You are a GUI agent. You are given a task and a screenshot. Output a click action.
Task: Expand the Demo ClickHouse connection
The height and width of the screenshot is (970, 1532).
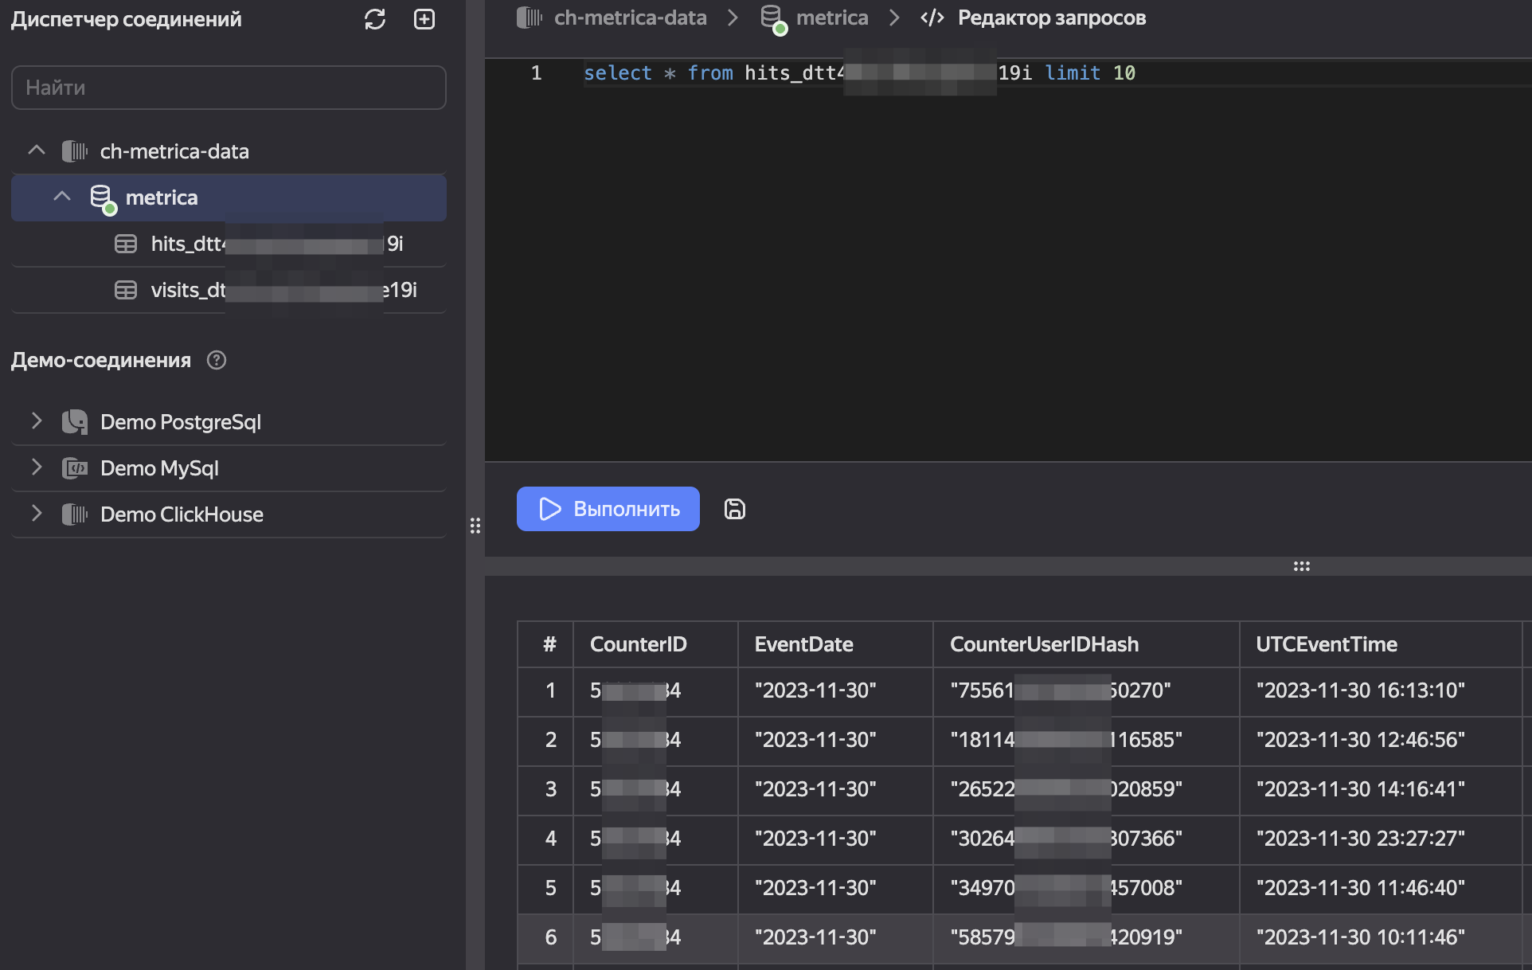[x=37, y=514]
